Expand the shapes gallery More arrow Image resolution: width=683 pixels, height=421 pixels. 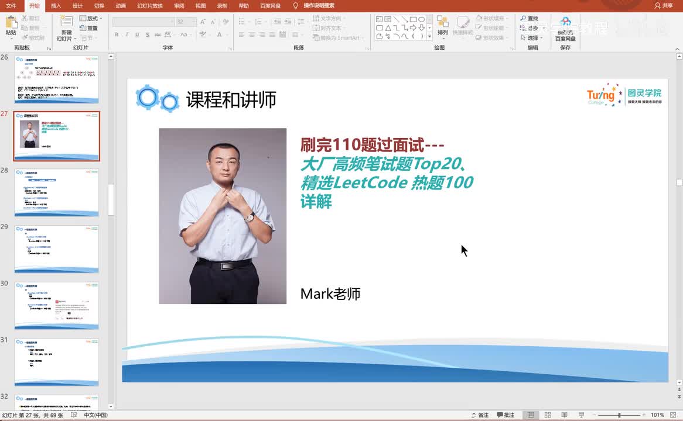pos(429,36)
